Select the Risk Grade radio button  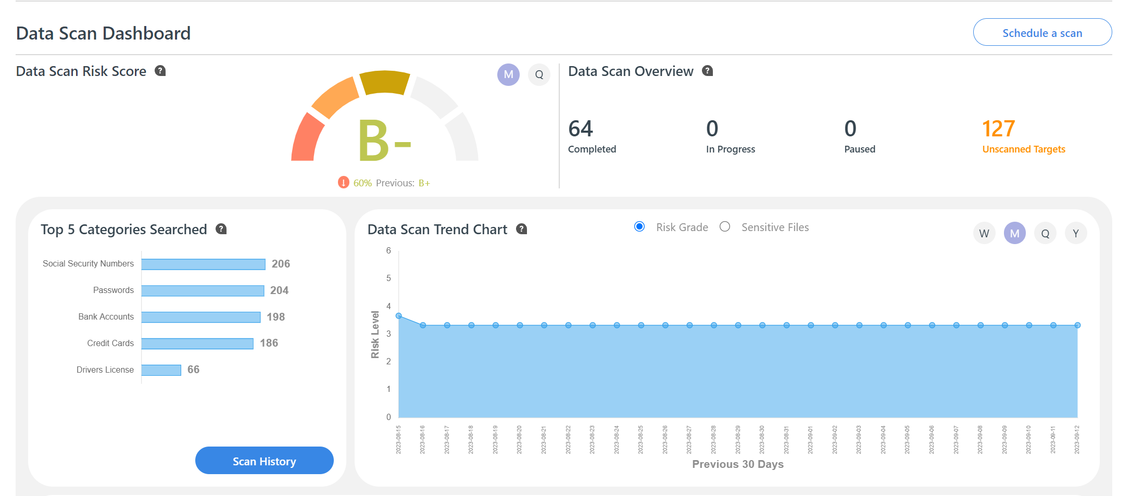[x=639, y=227]
